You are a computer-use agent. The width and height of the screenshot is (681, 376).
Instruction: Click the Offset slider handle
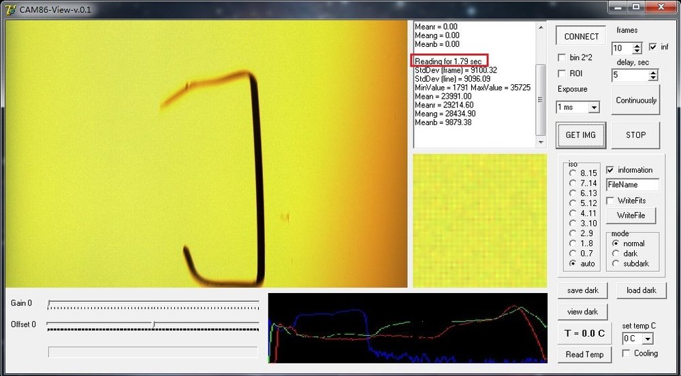(154, 324)
